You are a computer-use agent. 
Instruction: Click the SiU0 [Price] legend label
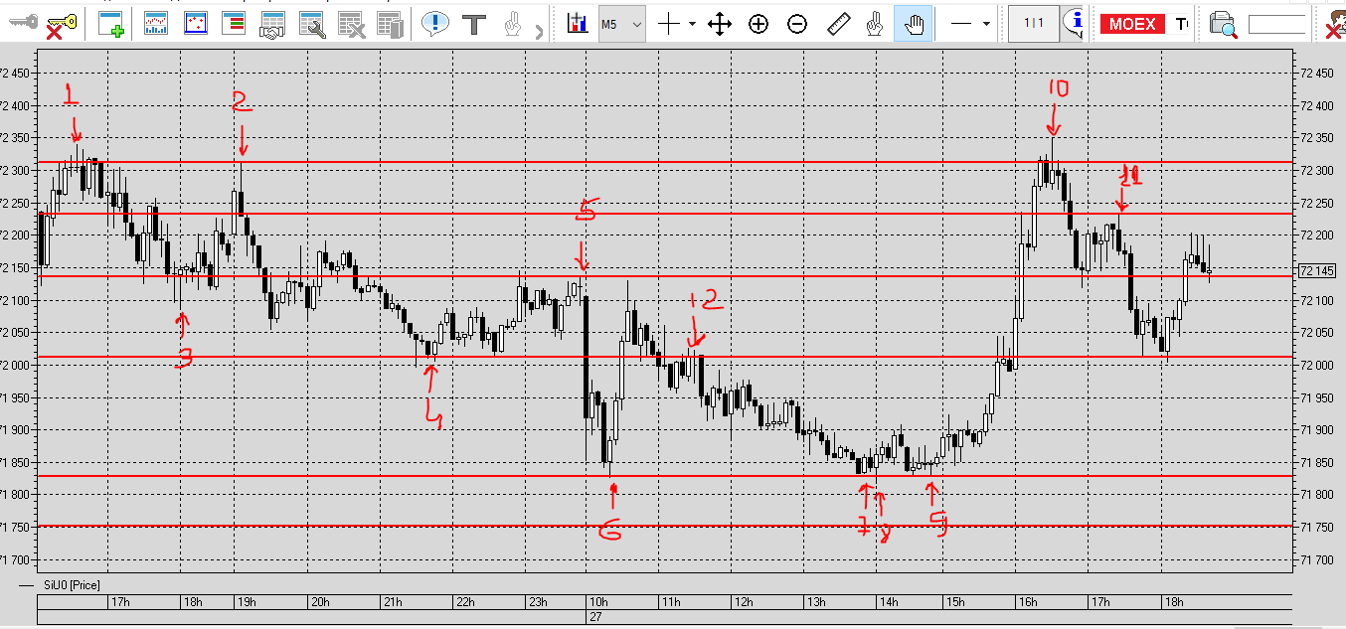point(72,585)
